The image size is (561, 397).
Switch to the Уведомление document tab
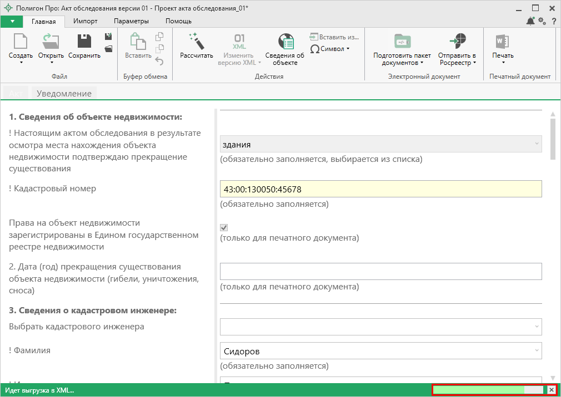pyautogui.click(x=64, y=93)
